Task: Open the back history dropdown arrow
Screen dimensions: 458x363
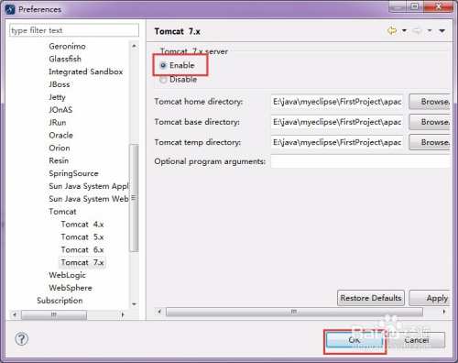Action: 404,30
